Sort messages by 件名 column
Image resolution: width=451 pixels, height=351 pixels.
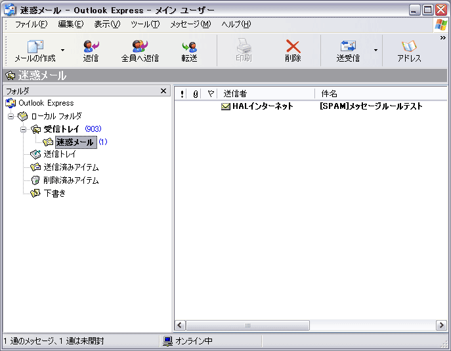tap(381, 94)
